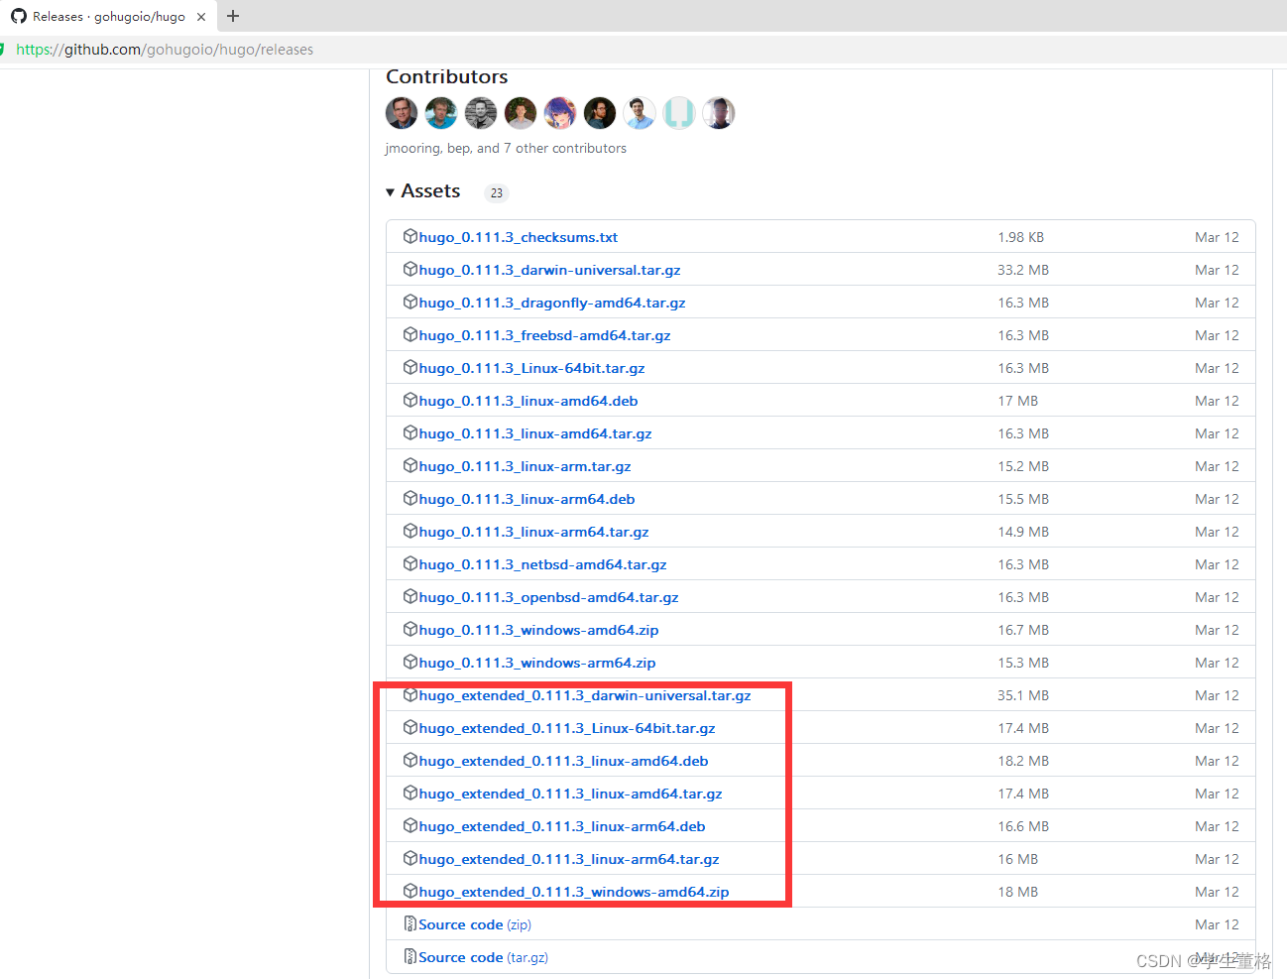Viewport: 1287px width, 979px height.
Task: Download hugo_0.111.3_freebsd-amd64.tar.gz
Action: 543,334
